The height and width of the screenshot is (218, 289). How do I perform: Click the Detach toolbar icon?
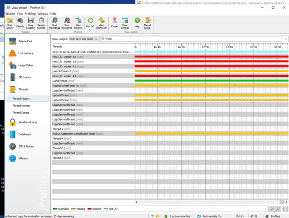point(20,23)
